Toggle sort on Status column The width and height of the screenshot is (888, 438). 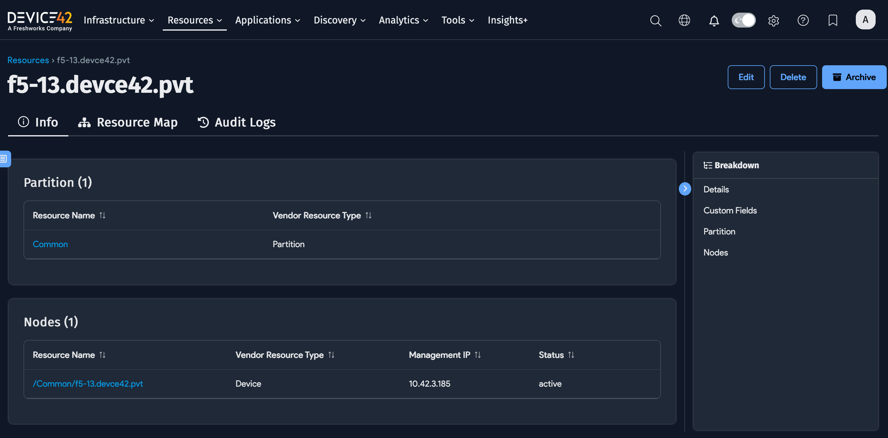(x=571, y=354)
